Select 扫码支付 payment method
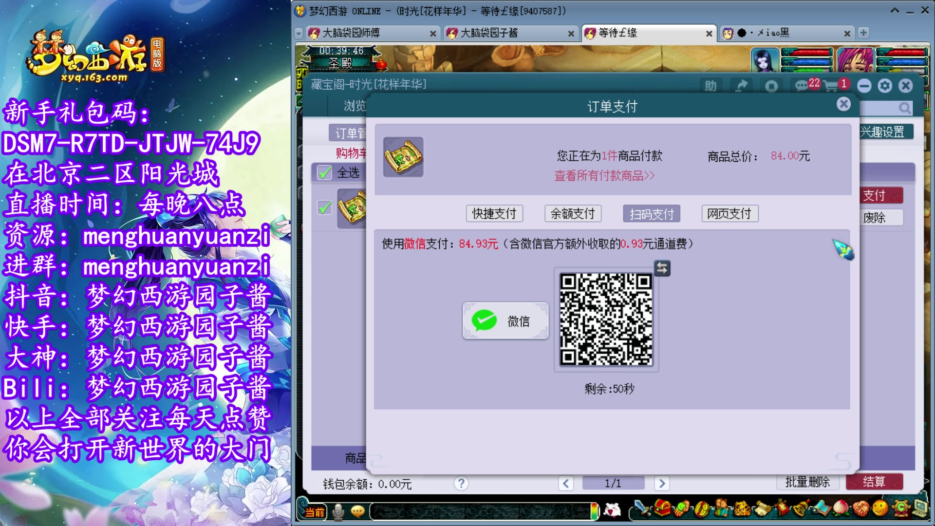The height and width of the screenshot is (526, 935). (x=652, y=213)
